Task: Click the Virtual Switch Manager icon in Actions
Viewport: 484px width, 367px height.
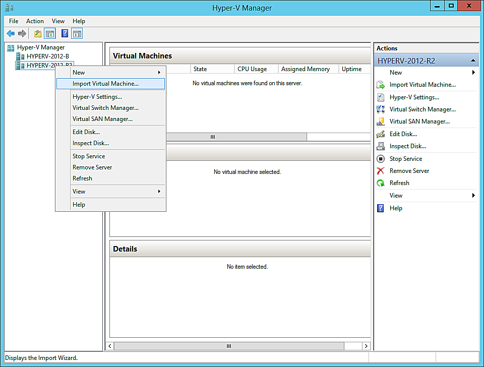Action: (381, 109)
